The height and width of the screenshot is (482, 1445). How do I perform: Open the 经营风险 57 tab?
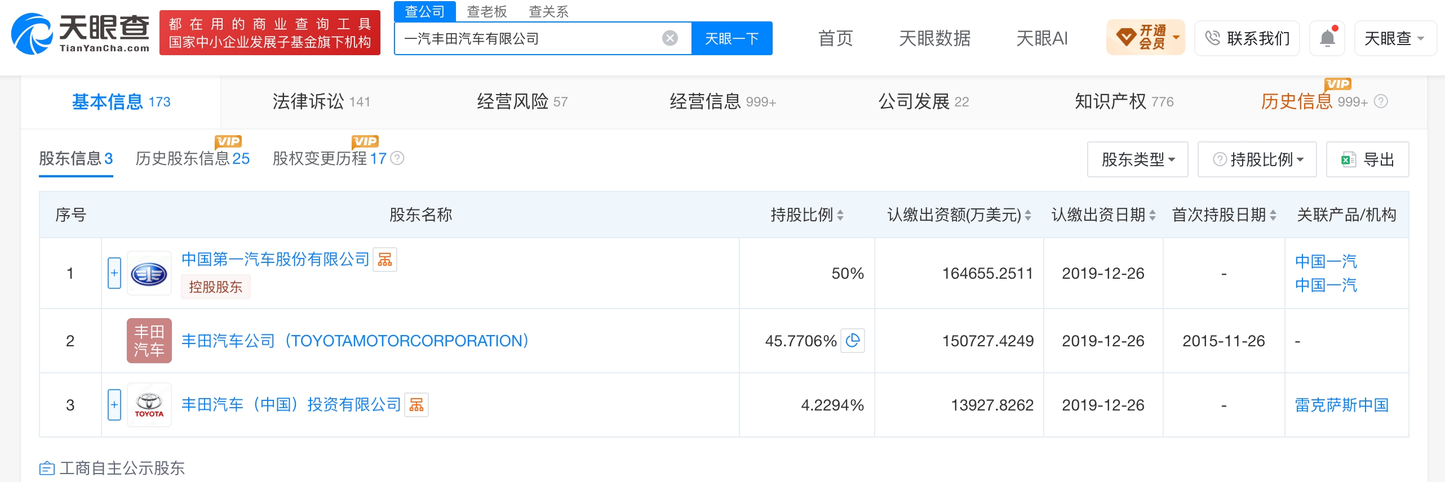click(522, 102)
